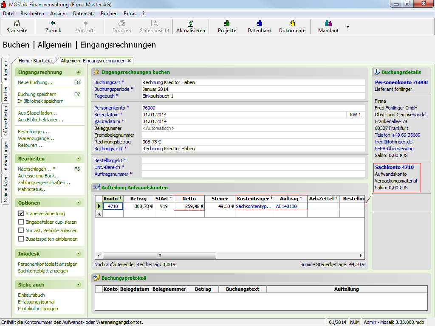Collapse the Eingangsrechnung sidebar section

pyautogui.click(x=78, y=72)
